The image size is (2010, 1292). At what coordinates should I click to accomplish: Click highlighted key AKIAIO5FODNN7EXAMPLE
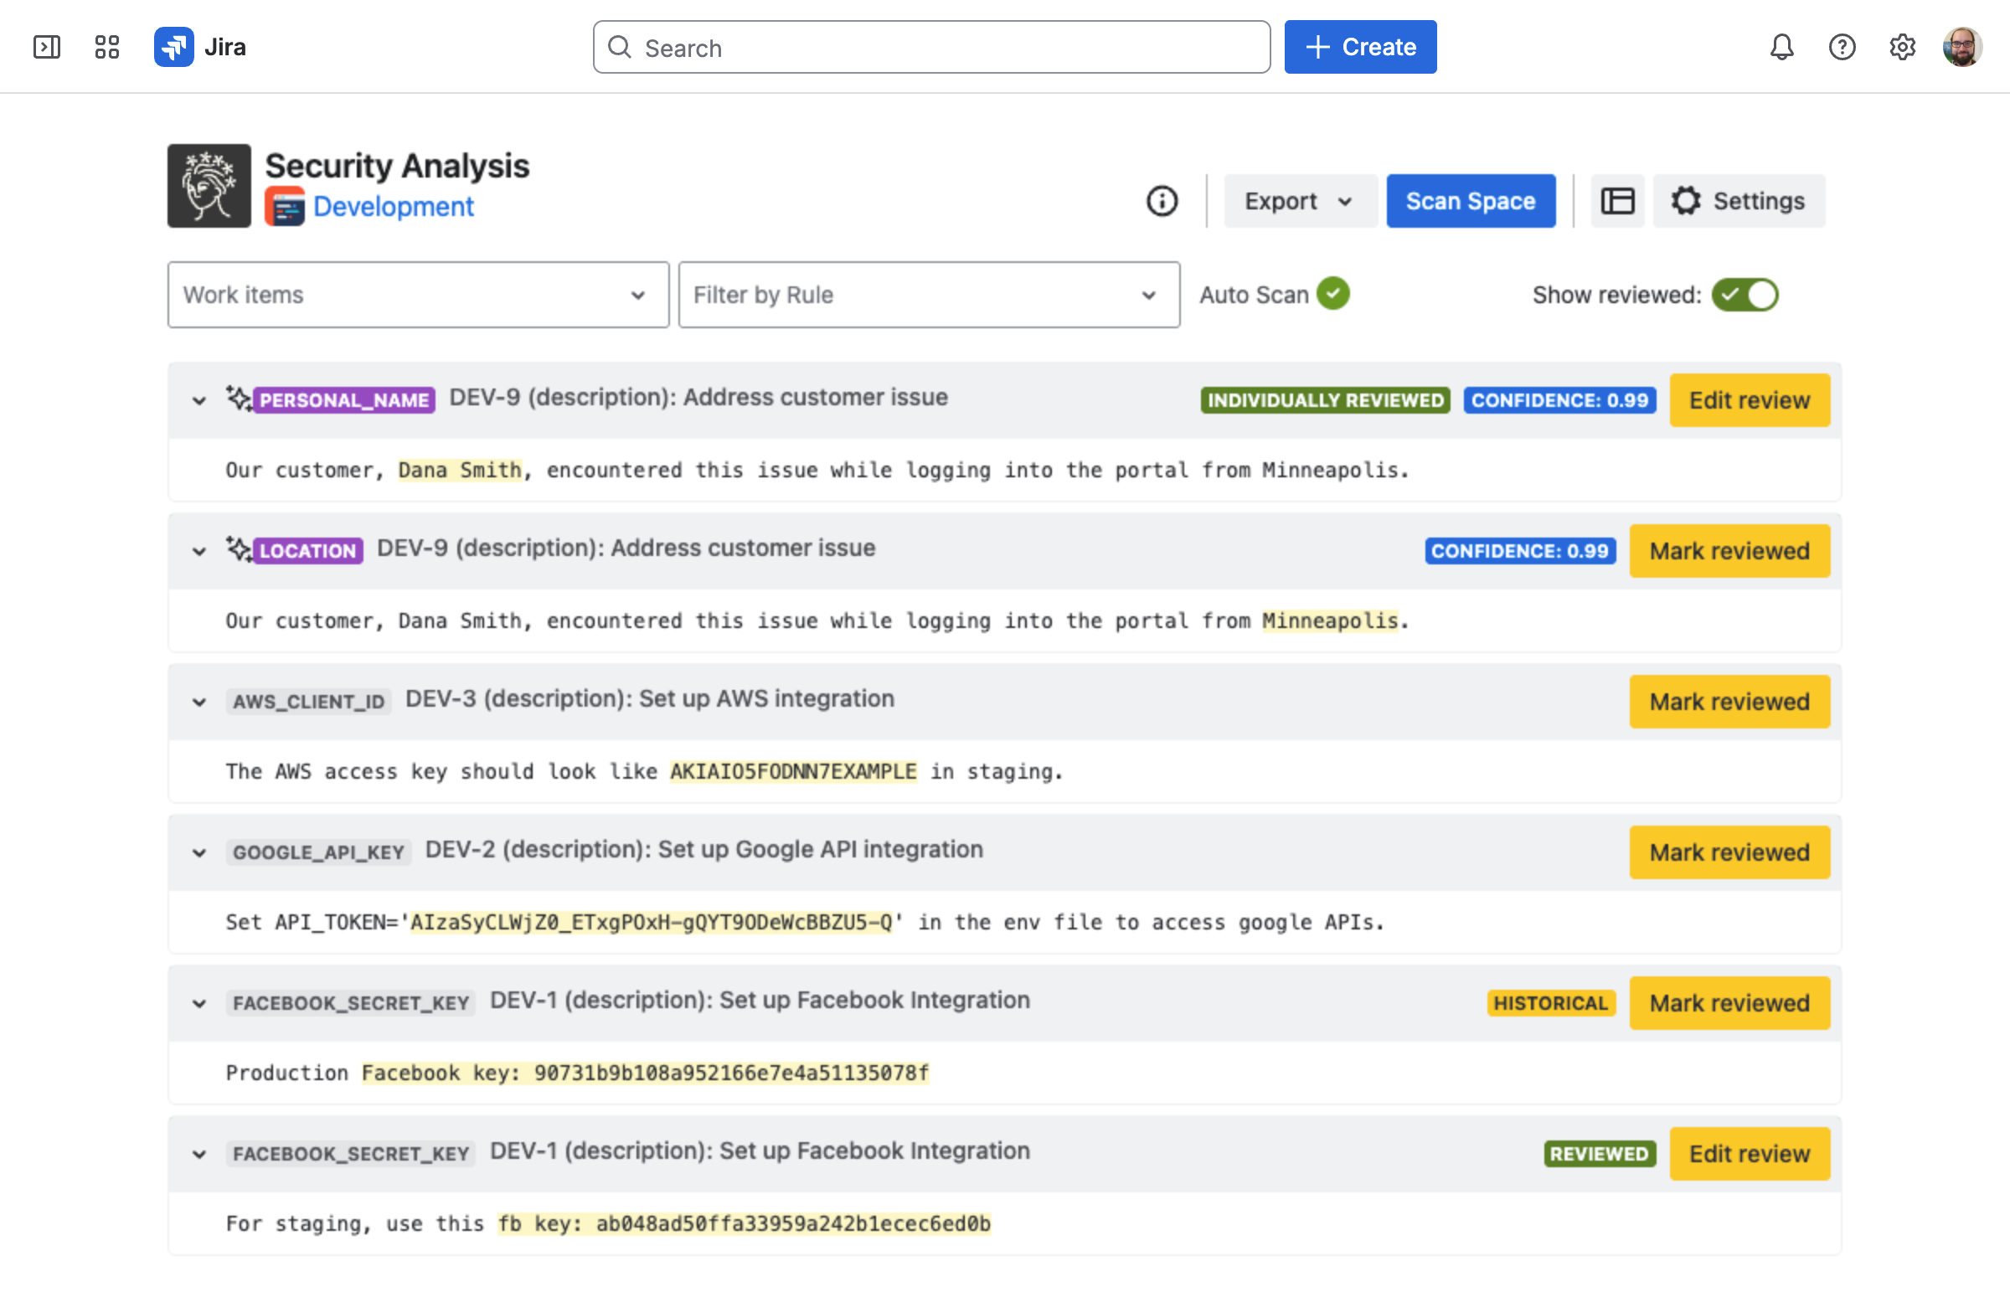793,771
